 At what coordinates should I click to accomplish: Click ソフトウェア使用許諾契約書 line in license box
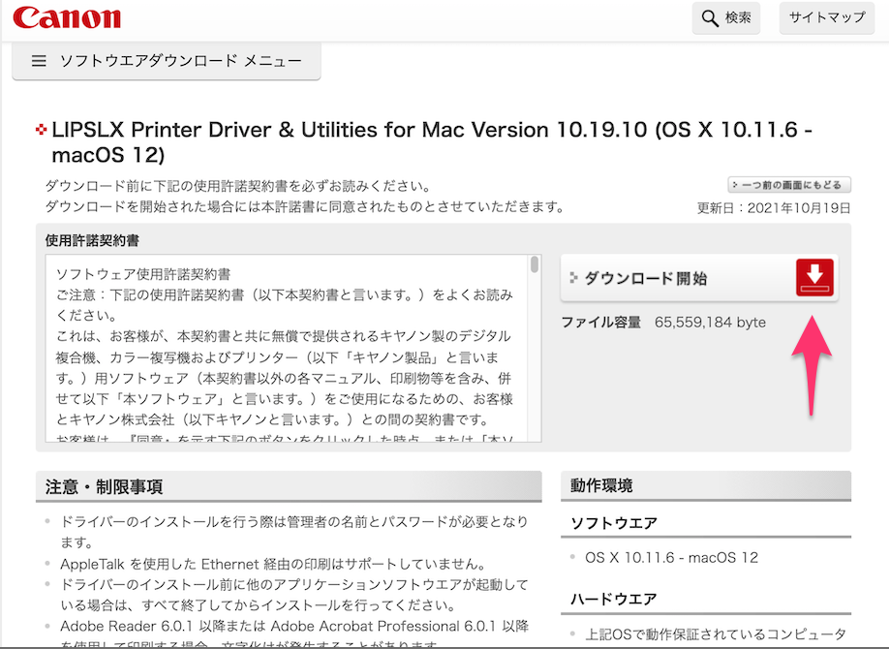click(x=143, y=274)
